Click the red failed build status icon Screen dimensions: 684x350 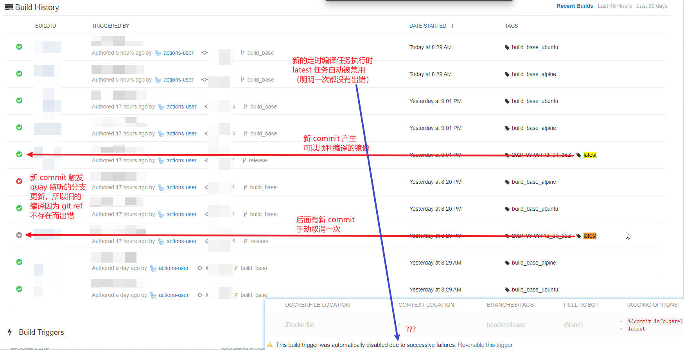[19, 181]
